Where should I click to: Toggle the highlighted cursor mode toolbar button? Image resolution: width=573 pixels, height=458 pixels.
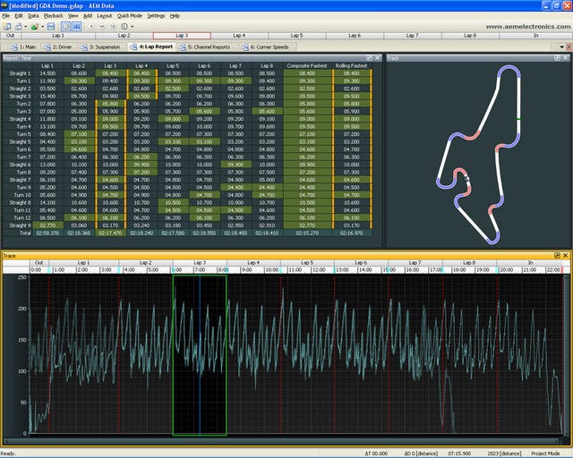65,27
